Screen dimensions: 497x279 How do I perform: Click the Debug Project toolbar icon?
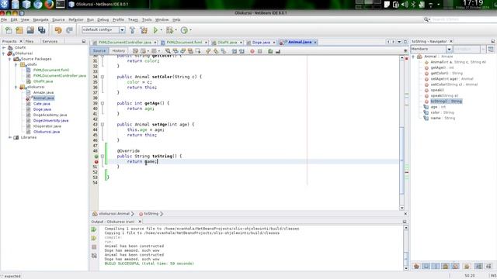(170, 30)
